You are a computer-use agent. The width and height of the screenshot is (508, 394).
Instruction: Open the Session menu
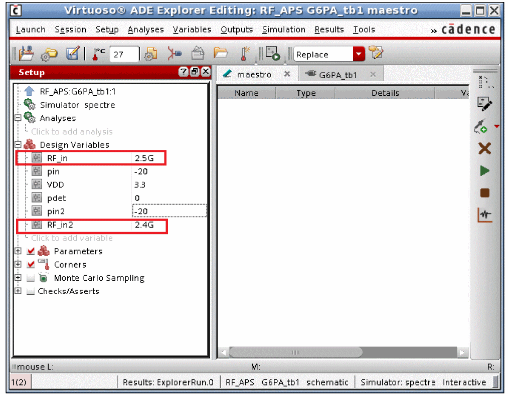pyautogui.click(x=70, y=30)
